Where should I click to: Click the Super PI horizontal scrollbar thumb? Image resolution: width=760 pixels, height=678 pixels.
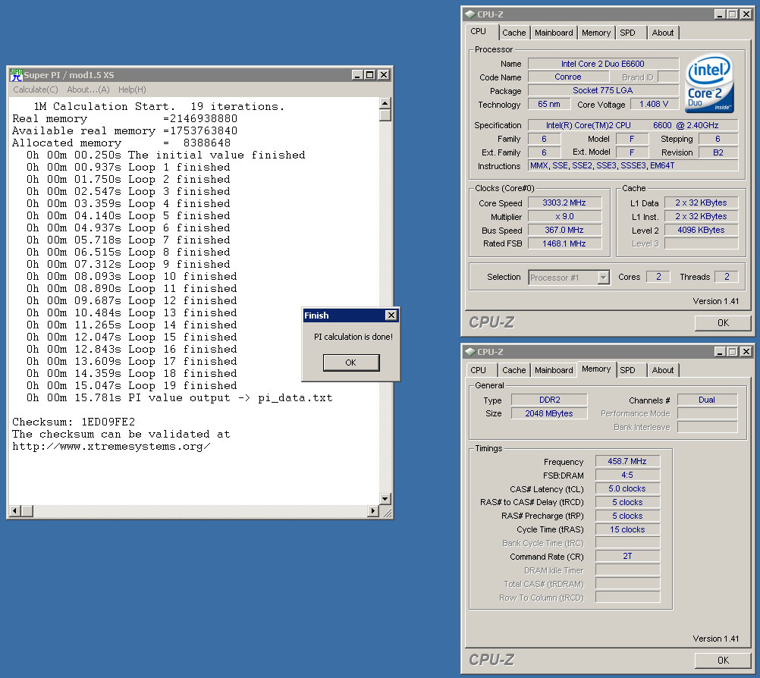(27, 510)
